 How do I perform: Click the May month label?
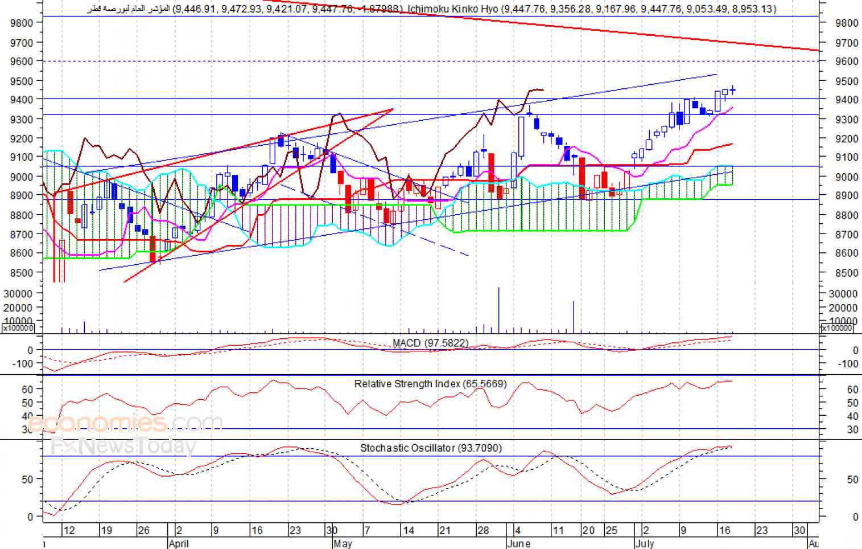(343, 543)
